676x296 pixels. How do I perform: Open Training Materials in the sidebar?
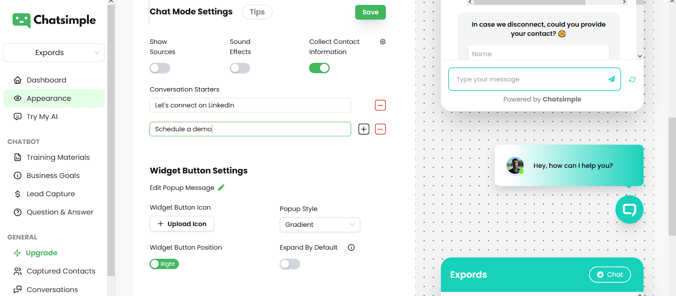(x=58, y=157)
